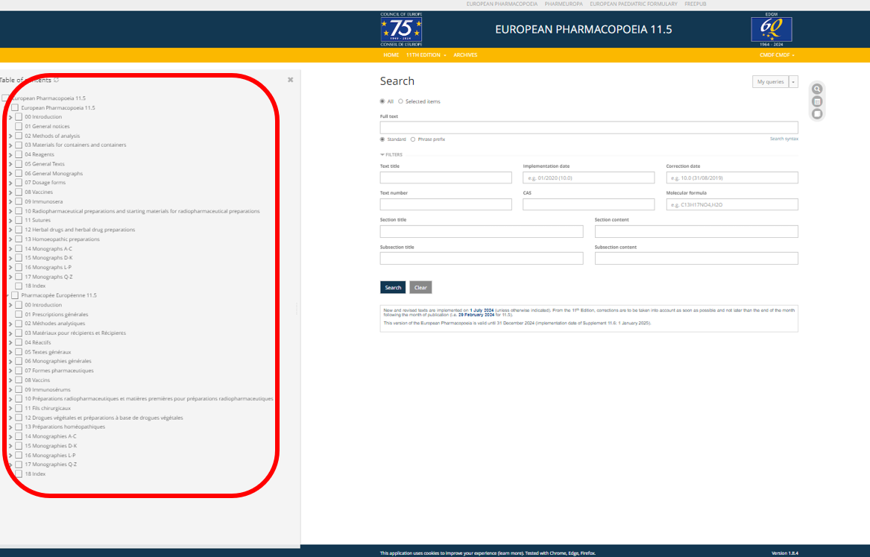Click the Council of Europe 75 logo
Screen dimensions: 870x557
pyautogui.click(x=401, y=29)
